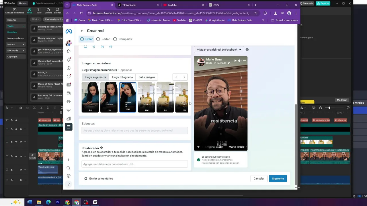367x206 pixels.
Task: Open Microsoft Word from the taskbar
Action: 29,202
